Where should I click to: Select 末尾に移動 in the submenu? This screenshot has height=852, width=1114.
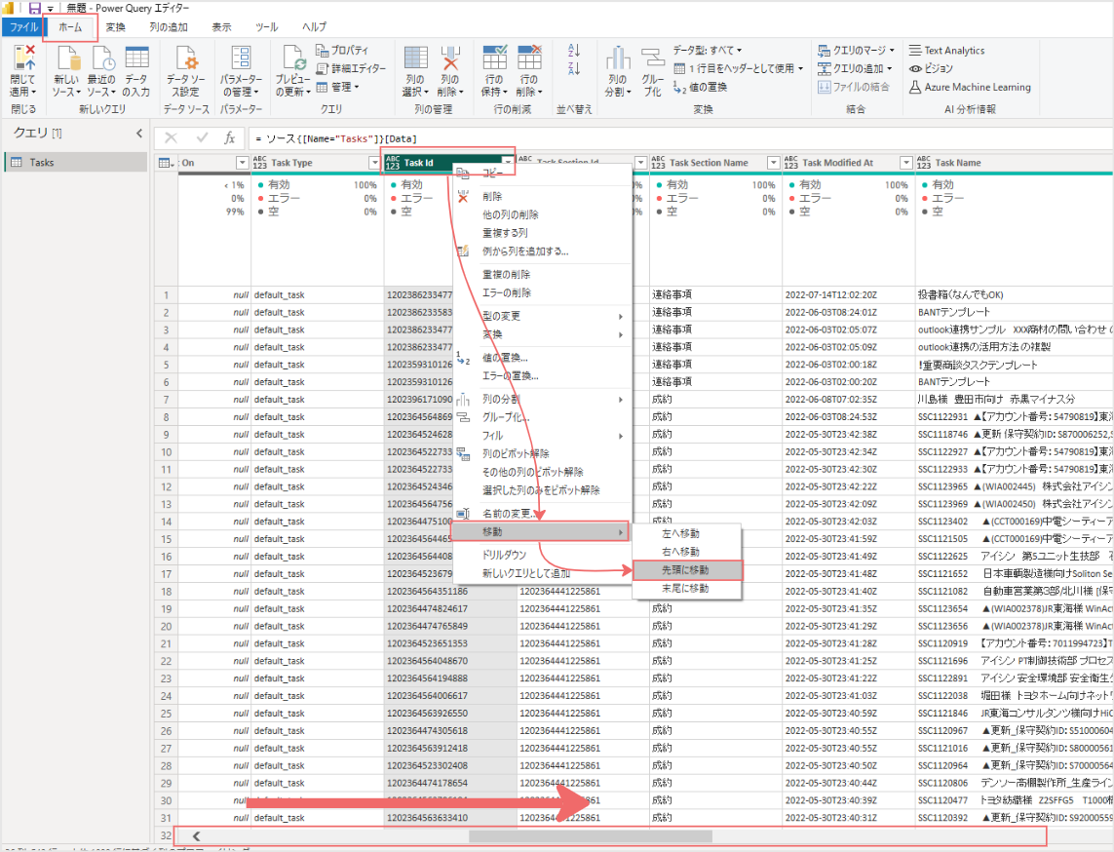pos(687,589)
